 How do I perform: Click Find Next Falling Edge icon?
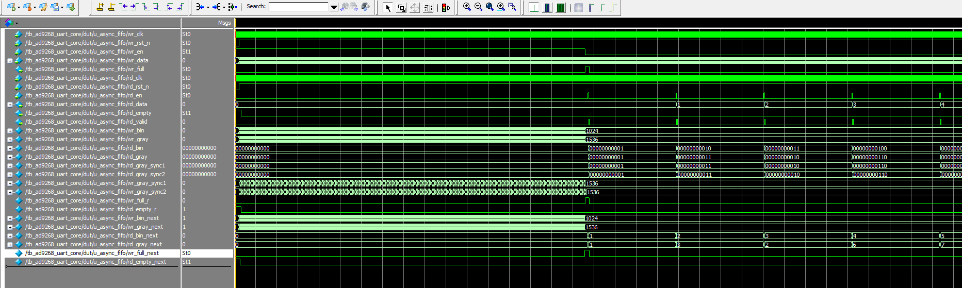[x=157, y=7]
